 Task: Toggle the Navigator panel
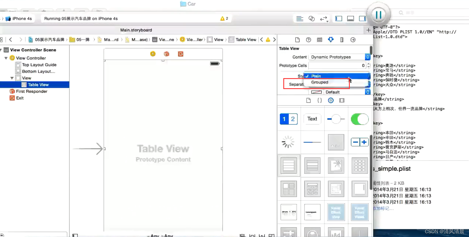coord(339,19)
